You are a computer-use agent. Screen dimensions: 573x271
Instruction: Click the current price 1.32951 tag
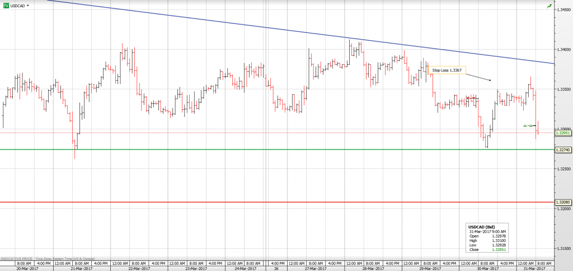(563, 133)
